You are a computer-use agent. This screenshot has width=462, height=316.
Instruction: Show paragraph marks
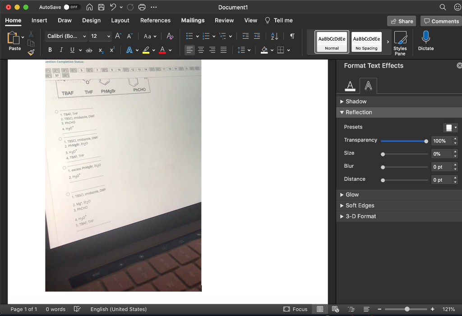[292, 36]
